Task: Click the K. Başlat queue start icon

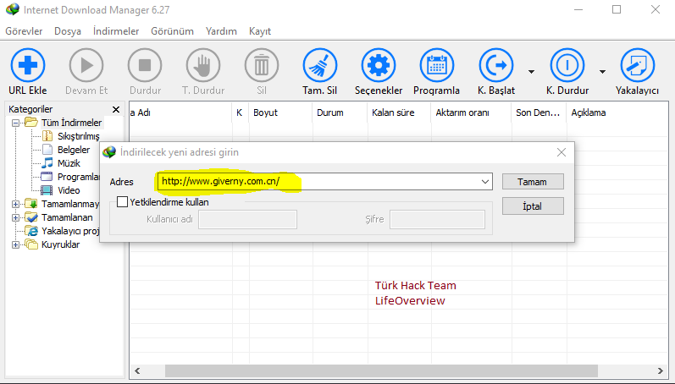Action: pyautogui.click(x=496, y=65)
